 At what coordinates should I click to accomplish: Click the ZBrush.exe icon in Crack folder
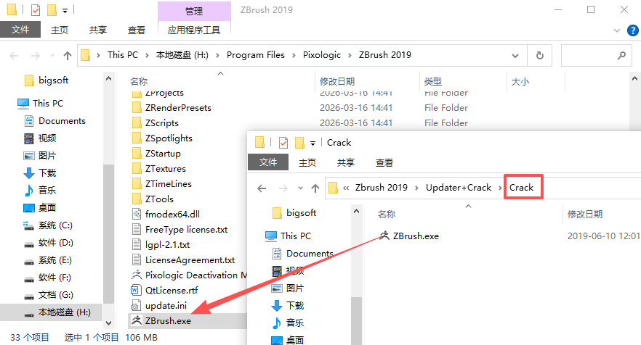pyautogui.click(x=384, y=236)
